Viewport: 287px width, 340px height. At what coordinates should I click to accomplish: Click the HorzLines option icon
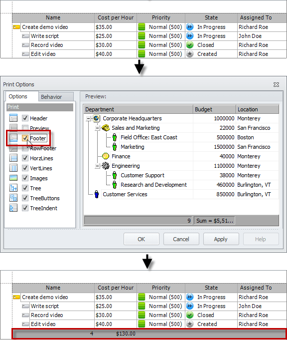pos(13,158)
